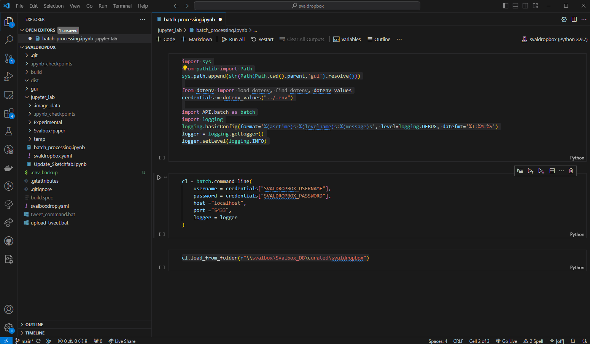Expand the .git folder
590x344 pixels.
click(x=27, y=56)
